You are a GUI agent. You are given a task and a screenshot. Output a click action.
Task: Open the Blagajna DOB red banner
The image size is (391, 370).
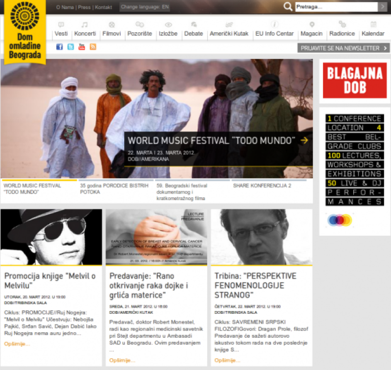[354, 81]
